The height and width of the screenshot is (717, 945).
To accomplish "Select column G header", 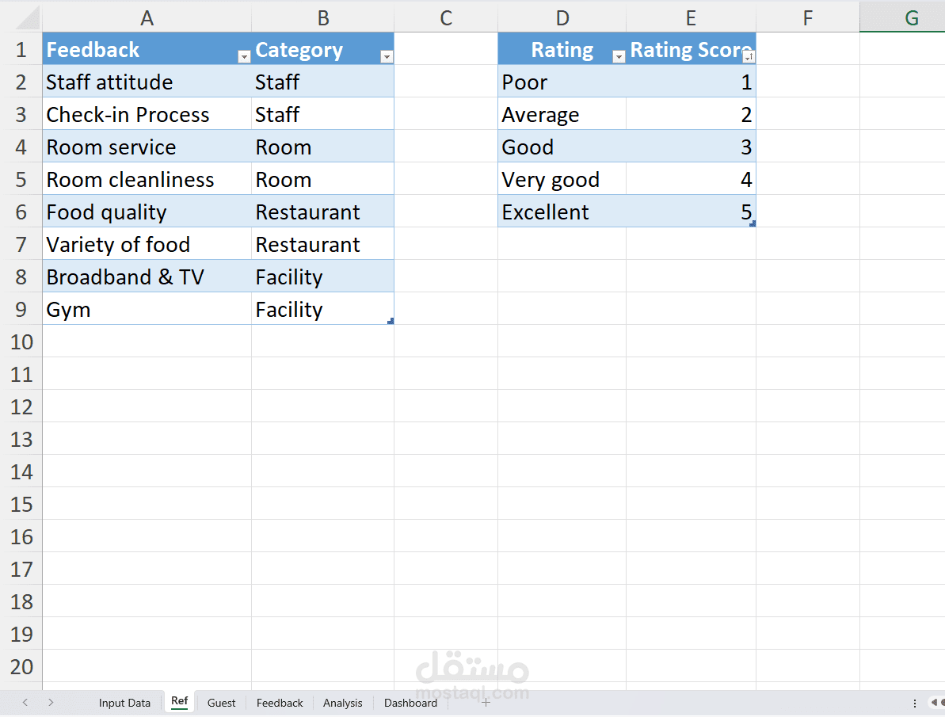I will point(911,18).
